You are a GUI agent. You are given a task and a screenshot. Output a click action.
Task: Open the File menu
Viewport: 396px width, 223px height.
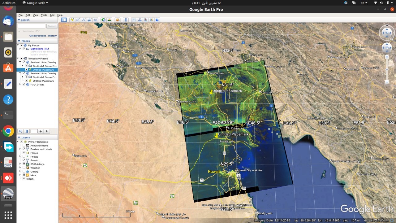tap(20, 15)
